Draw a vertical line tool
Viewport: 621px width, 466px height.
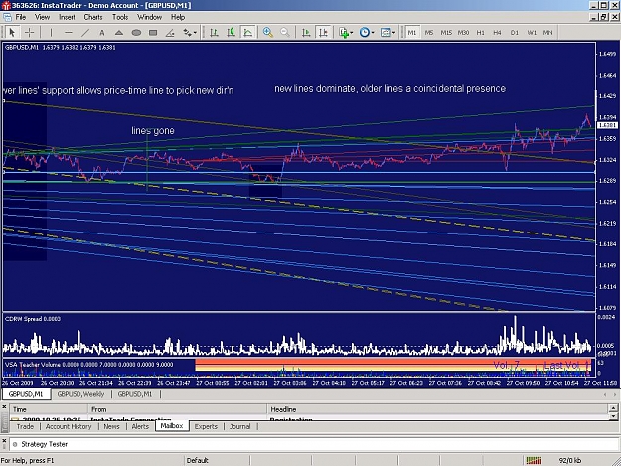(51, 32)
